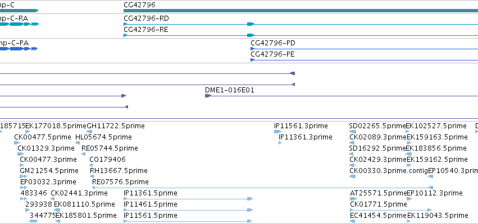Select the HL05674.5prime EST label
This screenshot has height=224, width=478.
103,137
